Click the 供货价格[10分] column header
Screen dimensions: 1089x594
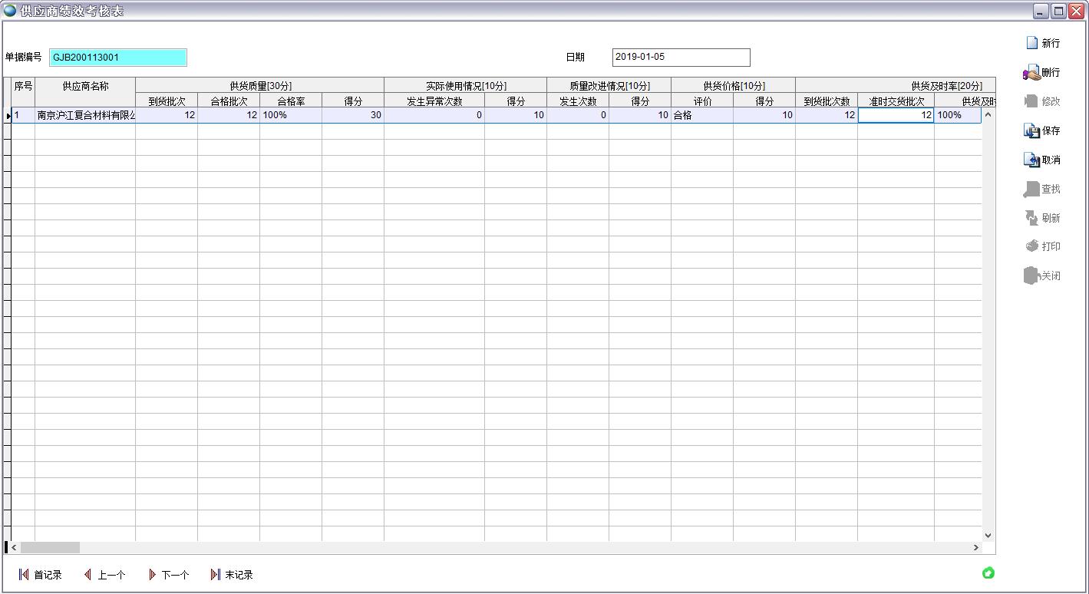coord(733,86)
